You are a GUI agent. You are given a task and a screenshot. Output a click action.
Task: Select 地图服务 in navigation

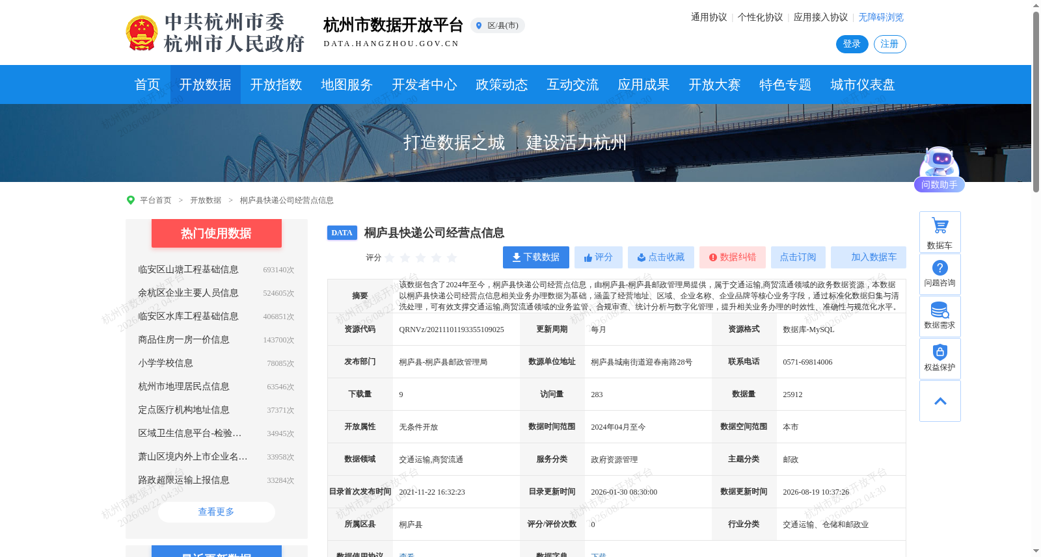click(x=347, y=84)
